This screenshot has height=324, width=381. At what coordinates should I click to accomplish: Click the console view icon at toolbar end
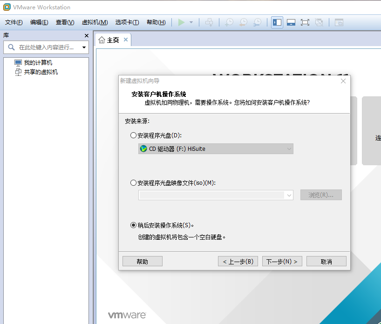pyautogui.click(x=339, y=22)
